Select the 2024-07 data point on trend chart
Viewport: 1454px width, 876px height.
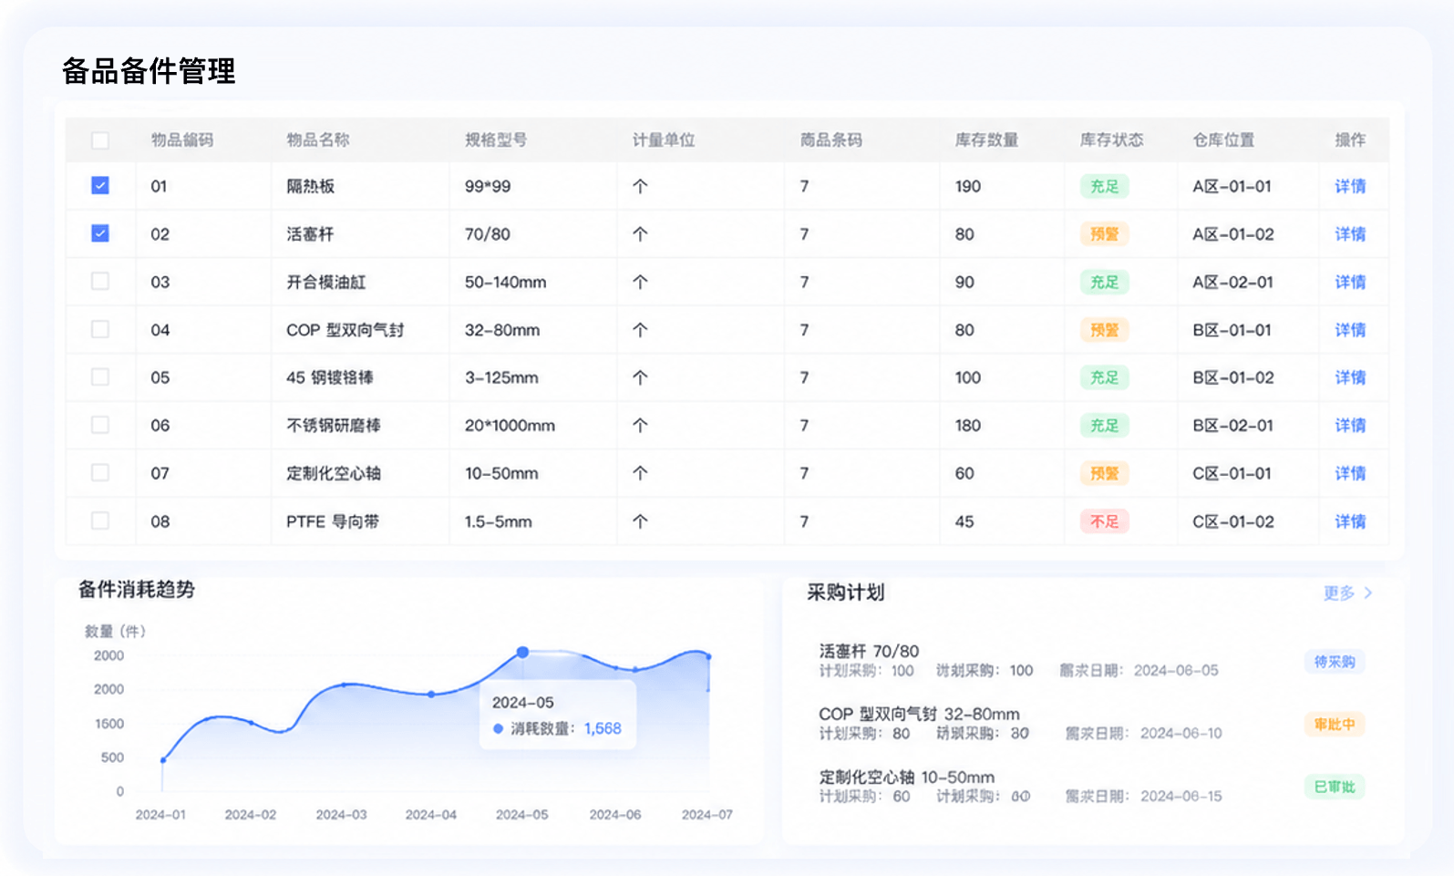tap(708, 656)
